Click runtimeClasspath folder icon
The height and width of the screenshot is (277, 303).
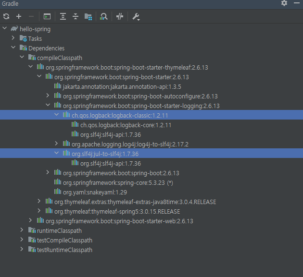pyautogui.click(x=32, y=230)
